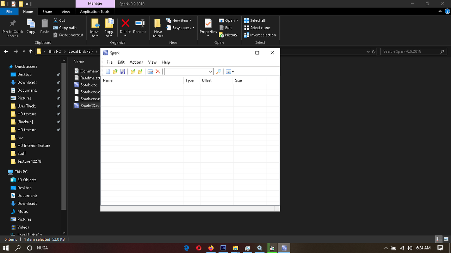Switch to the Application Tools tab
This screenshot has width=451, height=253.
click(95, 12)
